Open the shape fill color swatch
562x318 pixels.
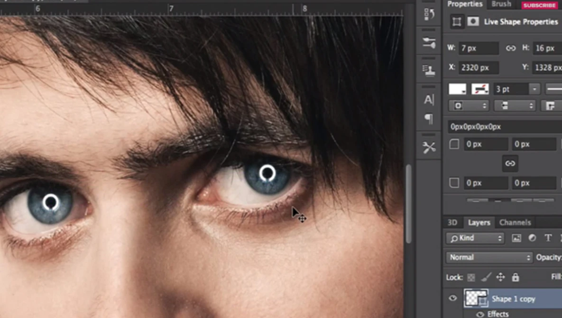pyautogui.click(x=457, y=89)
